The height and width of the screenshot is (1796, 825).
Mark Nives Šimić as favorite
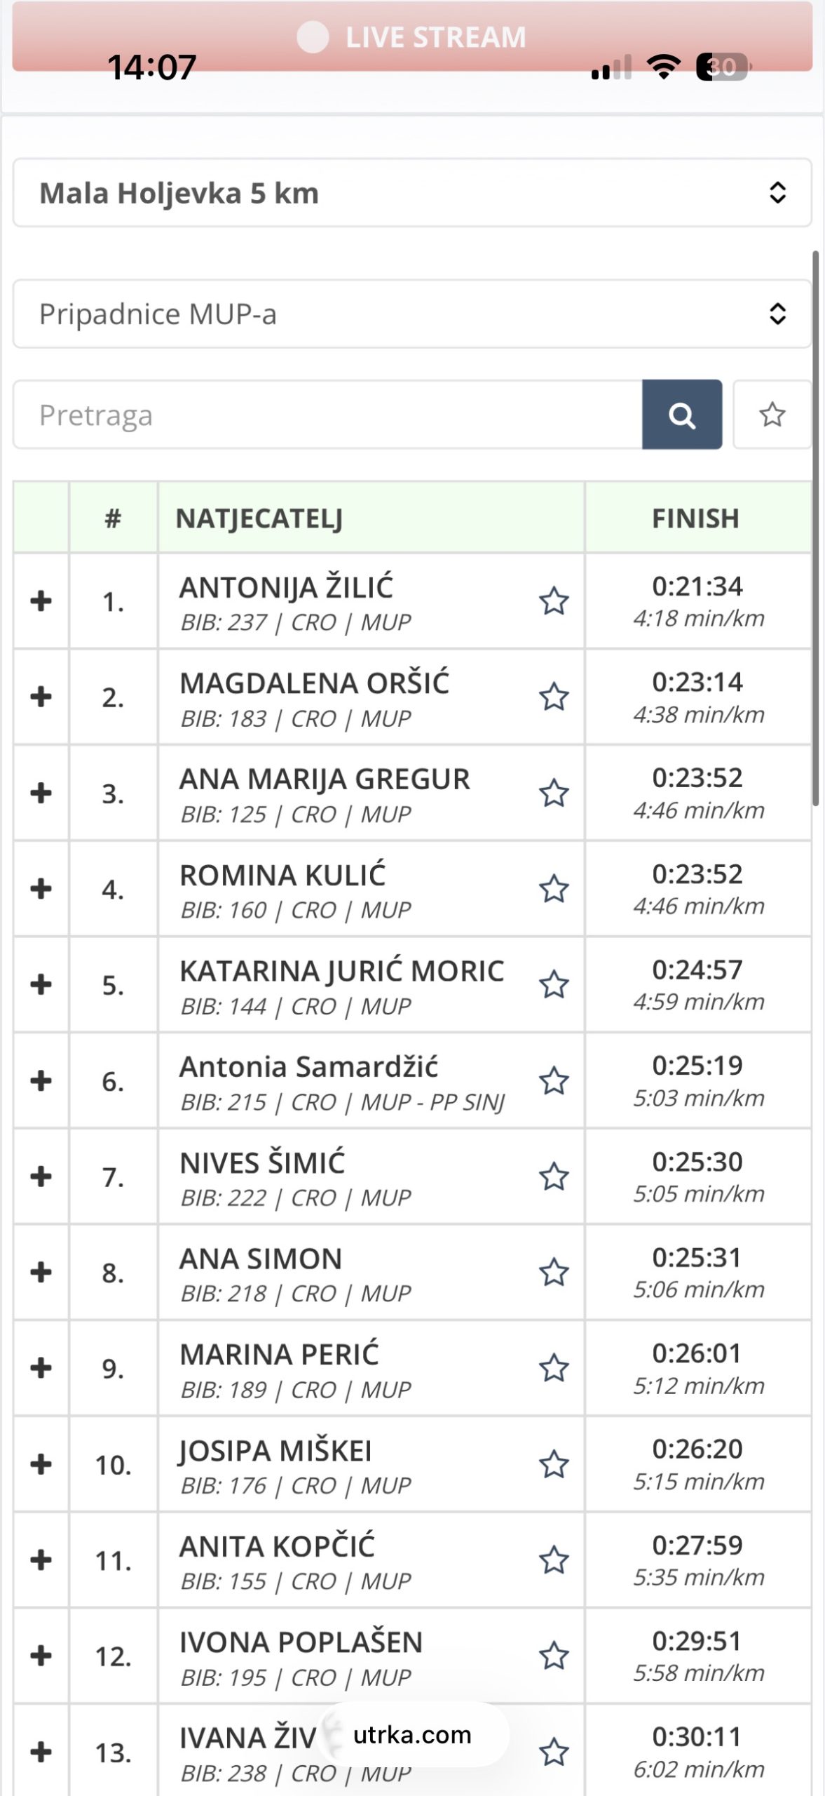(x=554, y=1177)
